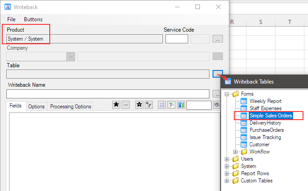
Task: Switch to the Options tab
Action: point(36,107)
